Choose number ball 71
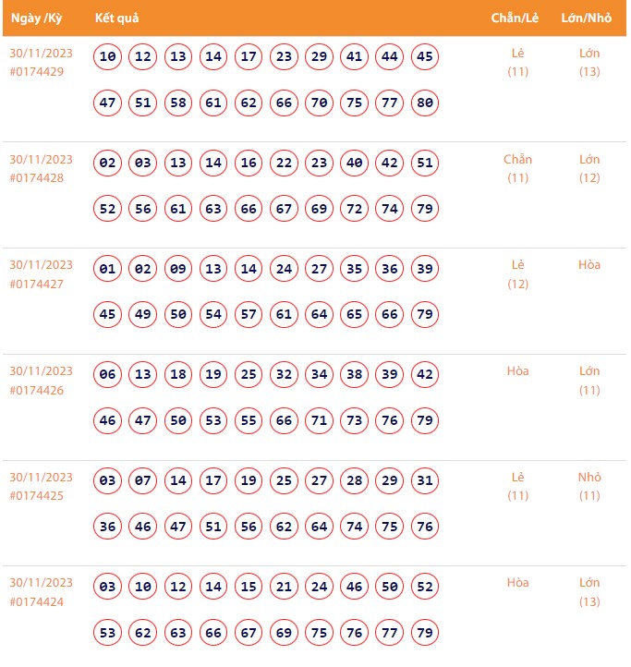The width and height of the screenshot is (631, 667). [319, 420]
